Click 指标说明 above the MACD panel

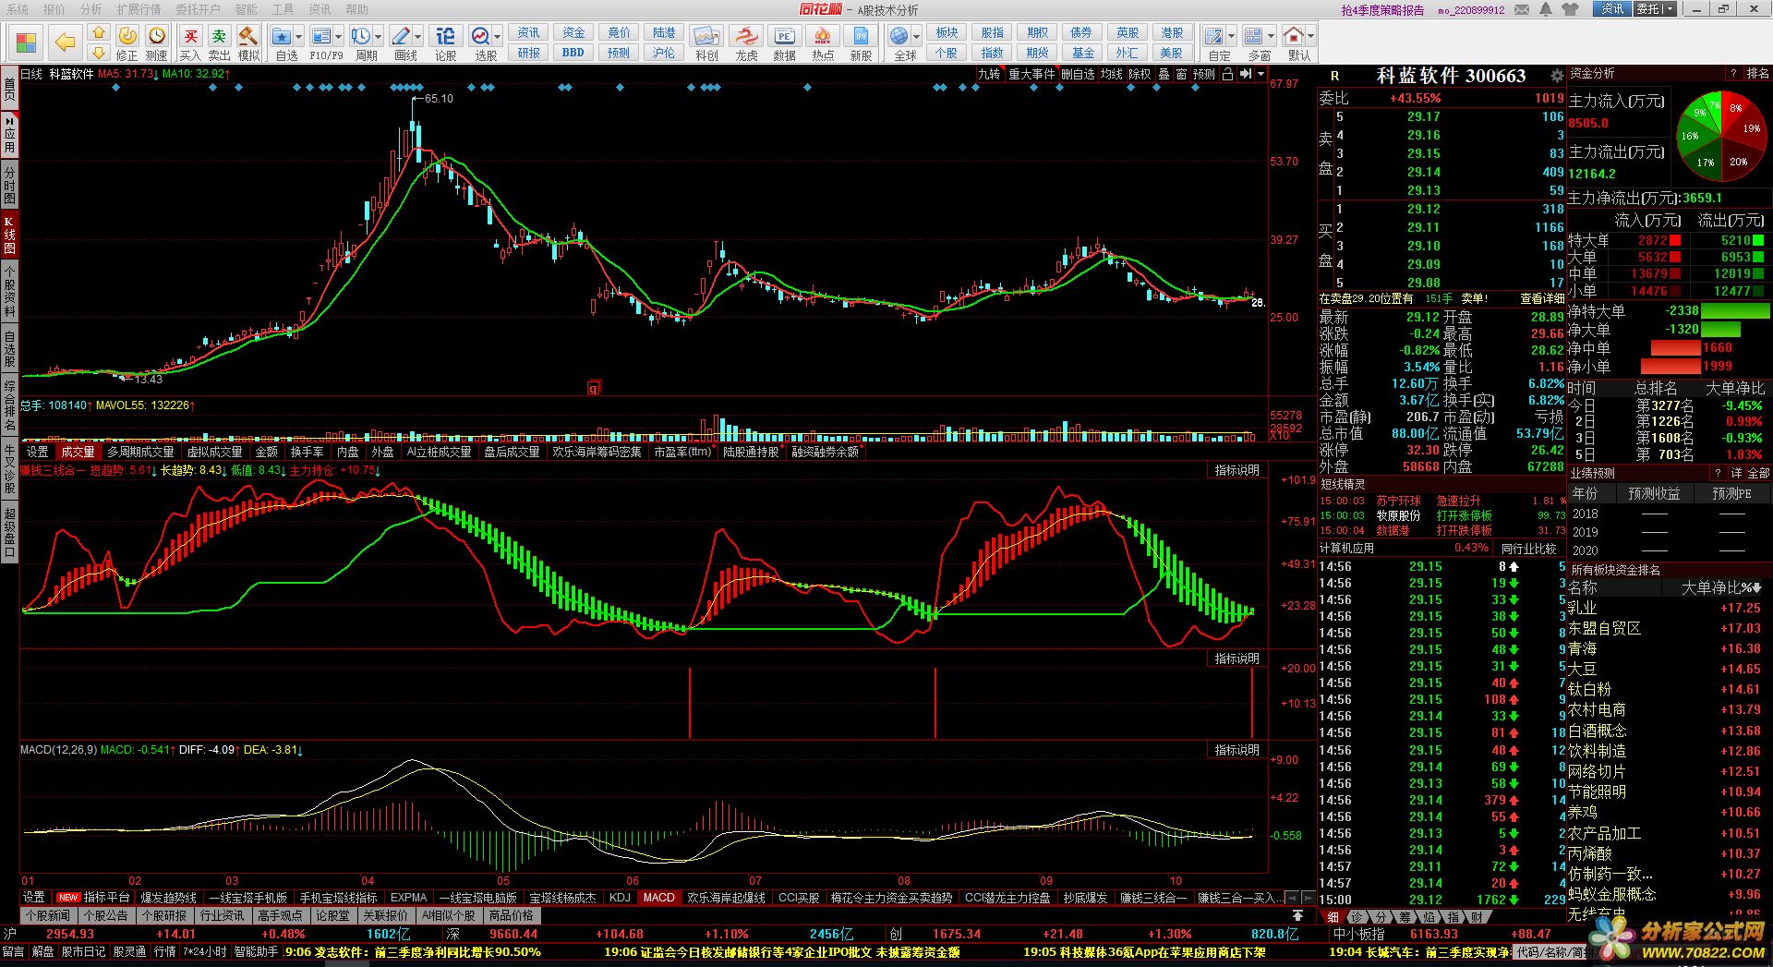coord(1236,750)
